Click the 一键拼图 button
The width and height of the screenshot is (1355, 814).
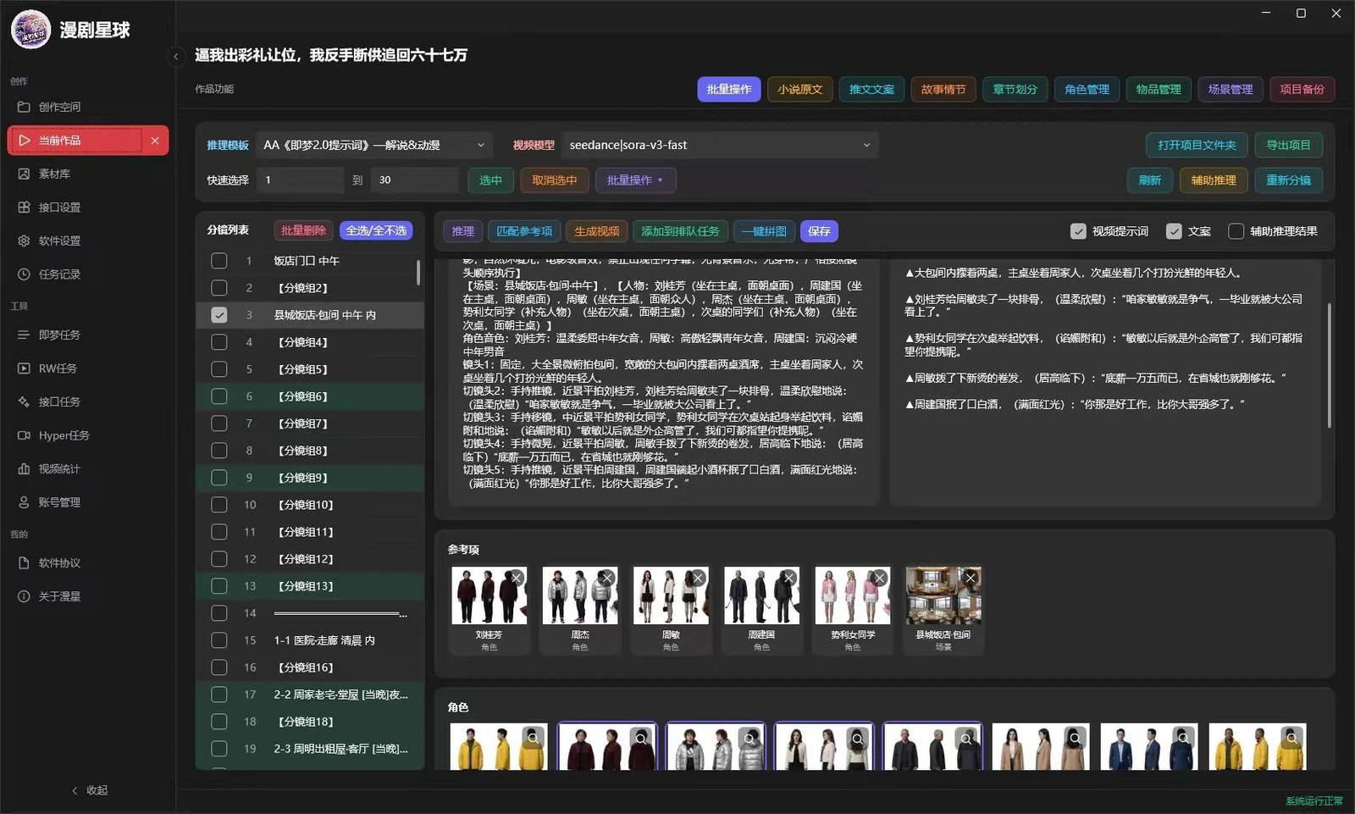pos(764,231)
